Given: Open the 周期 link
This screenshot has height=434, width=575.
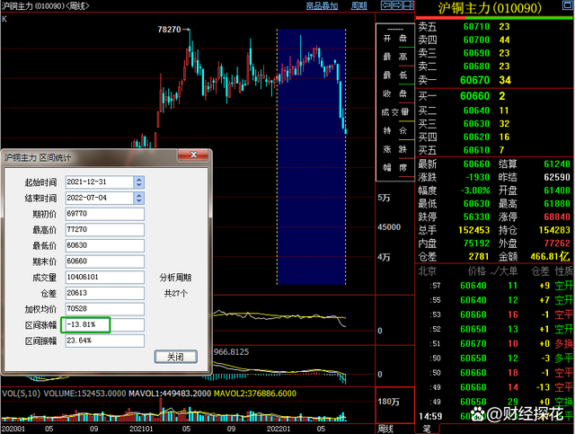Looking at the screenshot, I should (358, 6).
